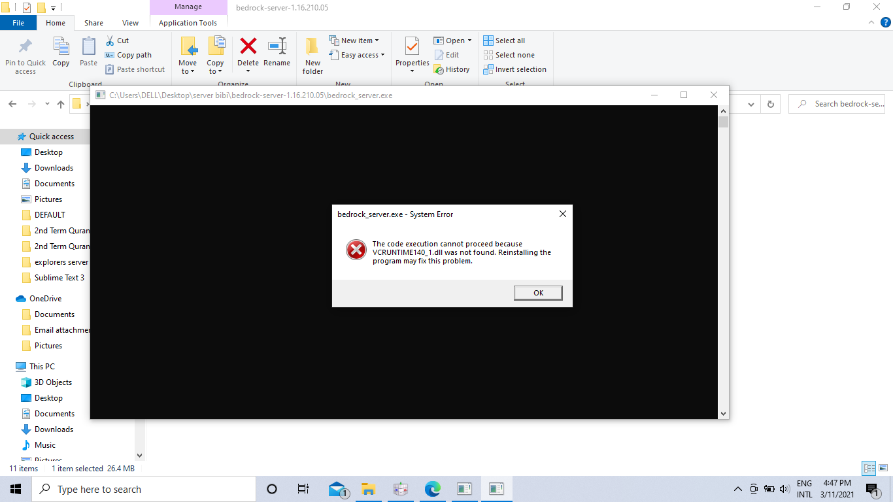
Task: Open the New item dropdown
Action: pos(354,41)
